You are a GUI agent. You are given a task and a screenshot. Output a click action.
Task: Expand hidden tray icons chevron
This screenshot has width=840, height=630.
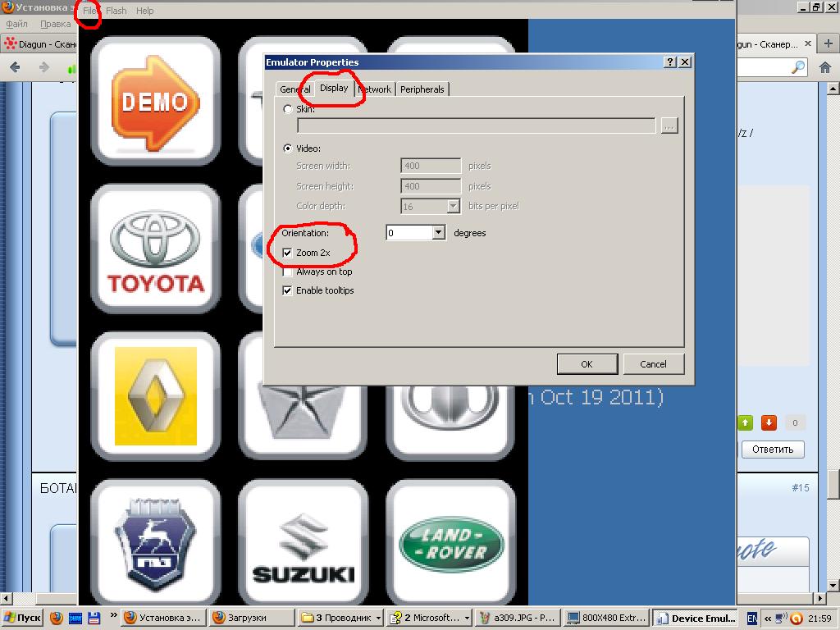tap(767, 619)
